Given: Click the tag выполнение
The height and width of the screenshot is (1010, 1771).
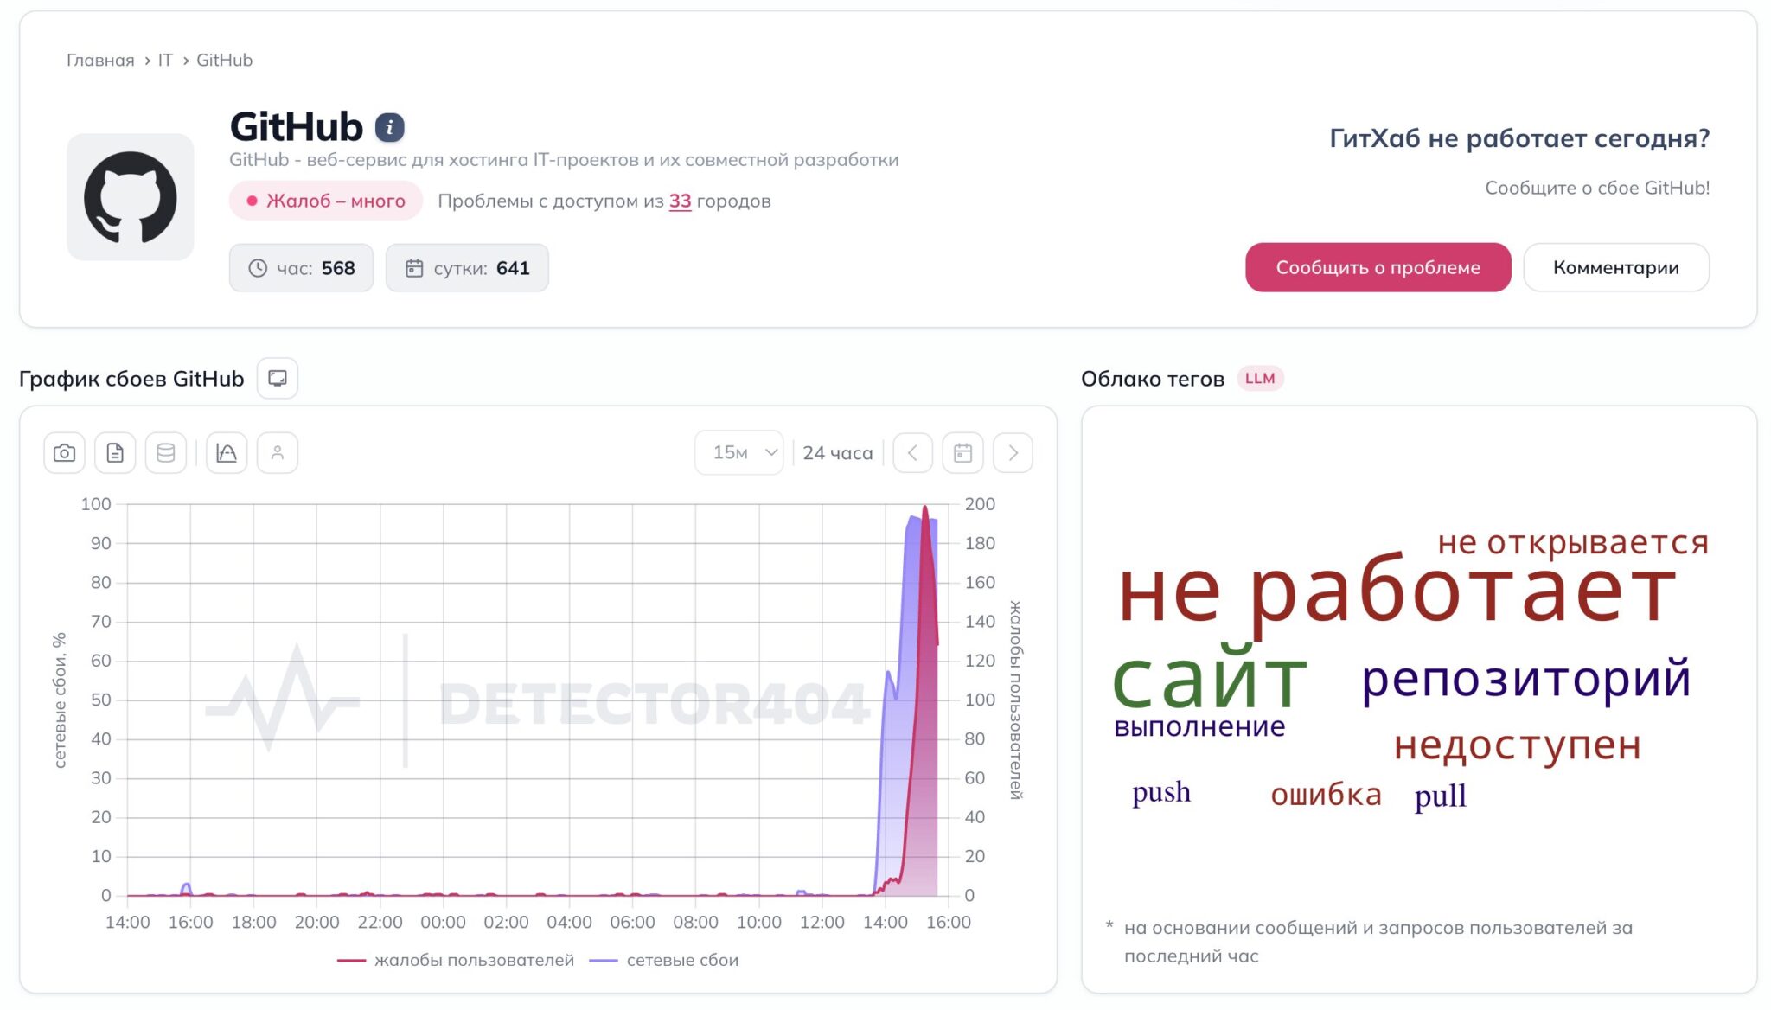Looking at the screenshot, I should (x=1199, y=726).
